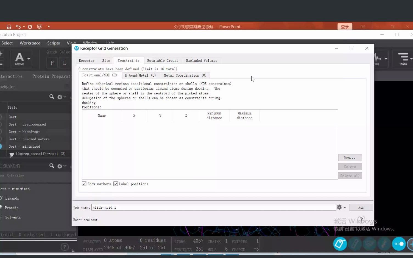Image resolution: width=413 pixels, height=258 pixels.
Task: Click PowerPoint ribbon display options icon
Action: click(363, 27)
